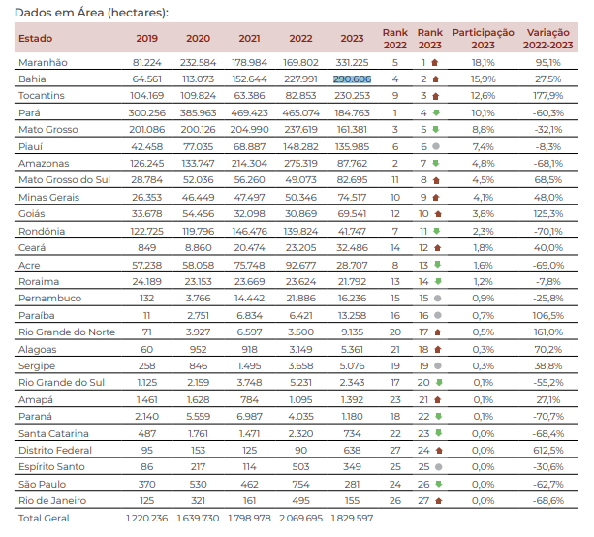Click the trend arrow in Tocantins row

[x=436, y=96]
